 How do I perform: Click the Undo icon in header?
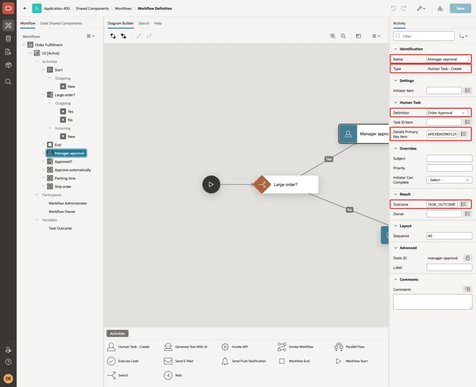393,8
